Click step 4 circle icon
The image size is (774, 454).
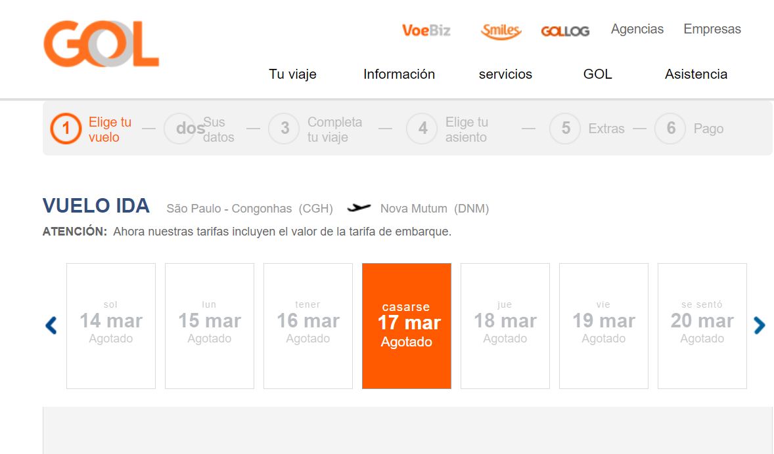click(x=422, y=129)
